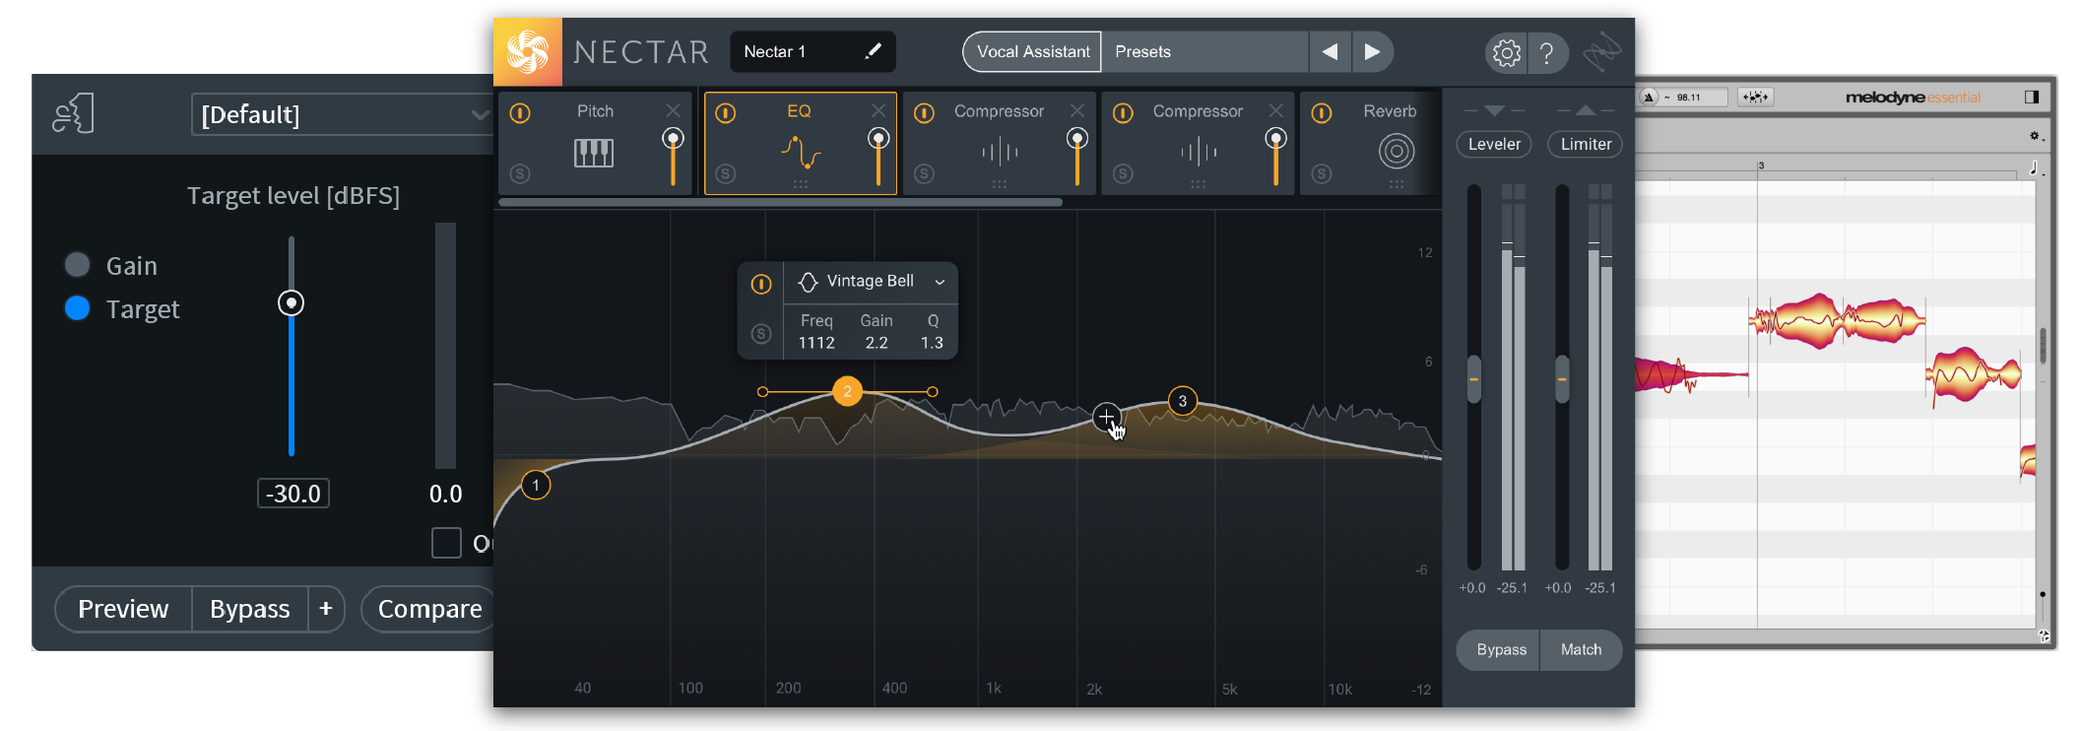The height and width of the screenshot is (731, 2082).
Task: Click Bypass in the Nectar output section
Action: [1500, 650]
